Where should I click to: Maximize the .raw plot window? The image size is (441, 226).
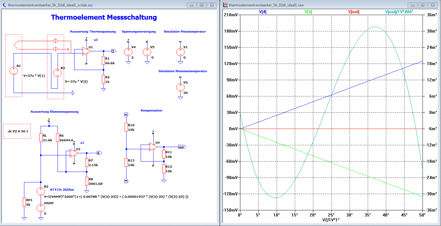click(423, 5)
